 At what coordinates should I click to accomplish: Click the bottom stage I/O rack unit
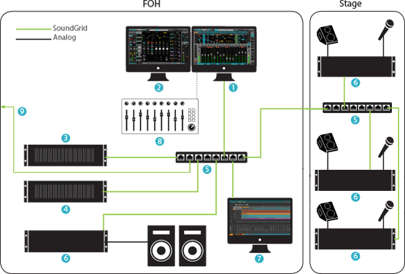[355, 239]
